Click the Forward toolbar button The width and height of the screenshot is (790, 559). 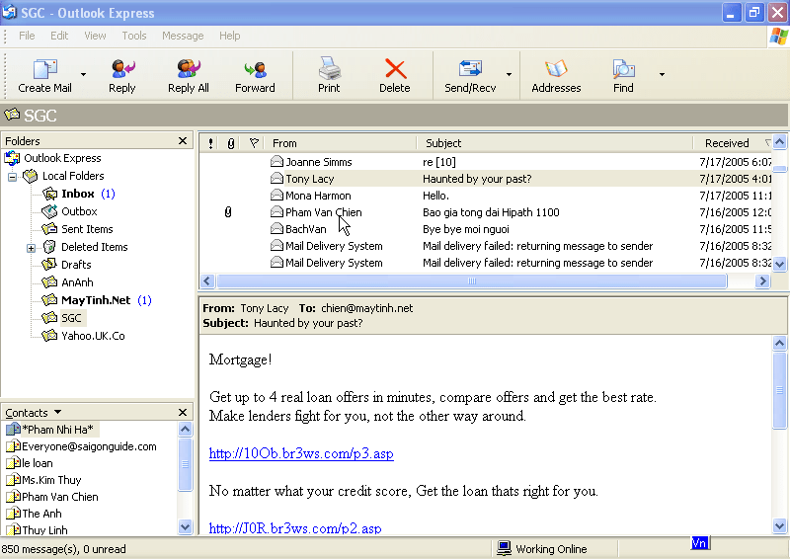point(255,76)
